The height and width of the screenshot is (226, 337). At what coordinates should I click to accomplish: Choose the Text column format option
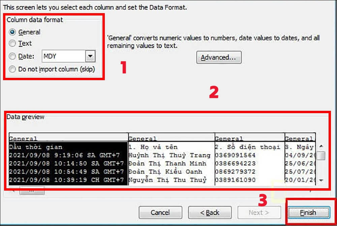click(12, 43)
